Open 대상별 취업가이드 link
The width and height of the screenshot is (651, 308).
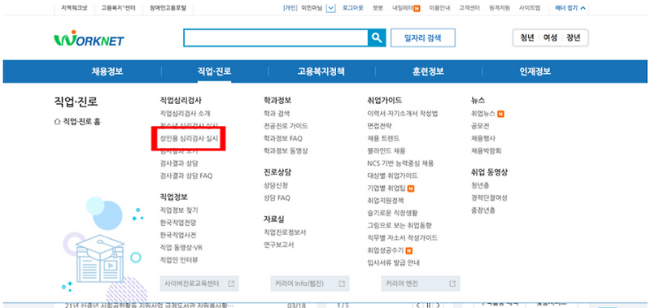[392, 176]
